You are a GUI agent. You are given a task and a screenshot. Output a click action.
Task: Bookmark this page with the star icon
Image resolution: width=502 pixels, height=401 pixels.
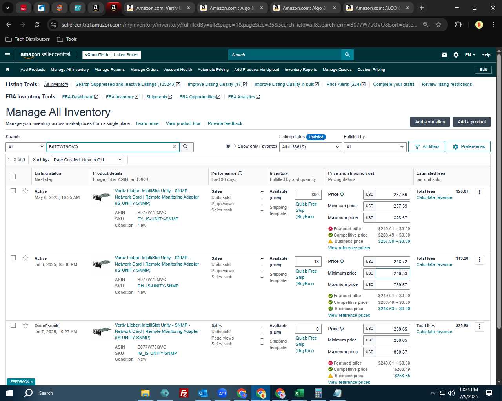[x=438, y=25]
